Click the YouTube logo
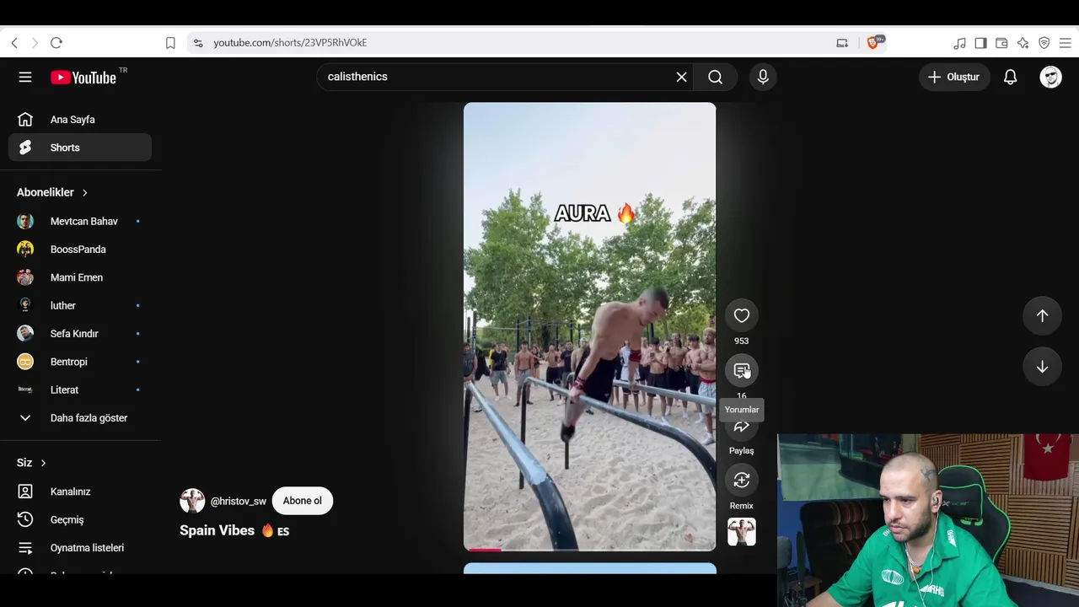1079x607 pixels. click(83, 78)
